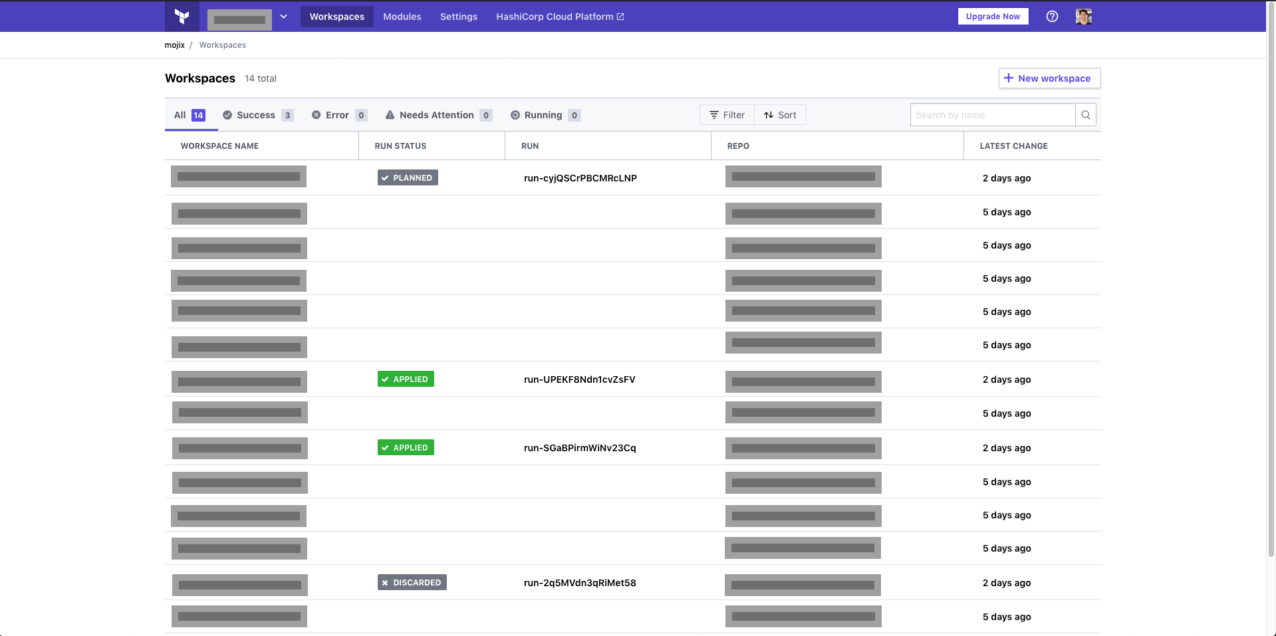Viewport: 1276px width, 636px height.
Task: Expand the organization switcher chevron
Action: click(283, 17)
